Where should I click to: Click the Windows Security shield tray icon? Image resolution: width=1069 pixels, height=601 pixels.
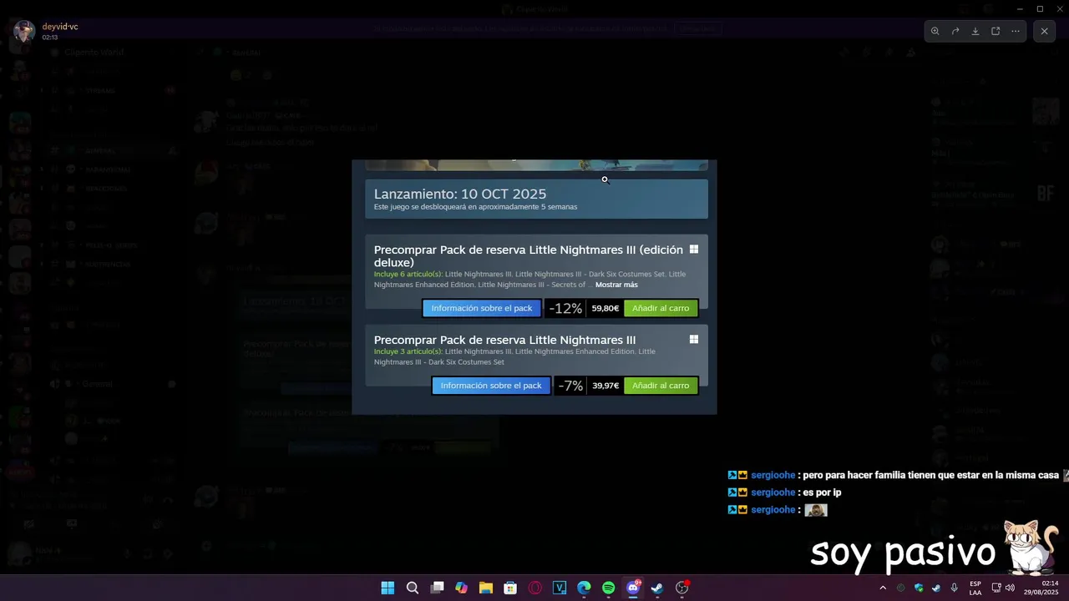(x=919, y=588)
